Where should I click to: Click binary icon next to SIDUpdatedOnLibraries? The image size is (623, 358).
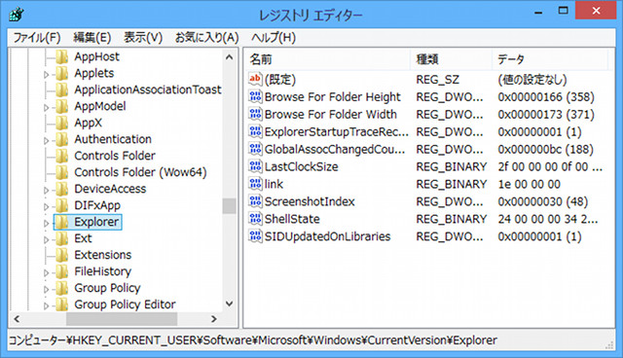[255, 236]
